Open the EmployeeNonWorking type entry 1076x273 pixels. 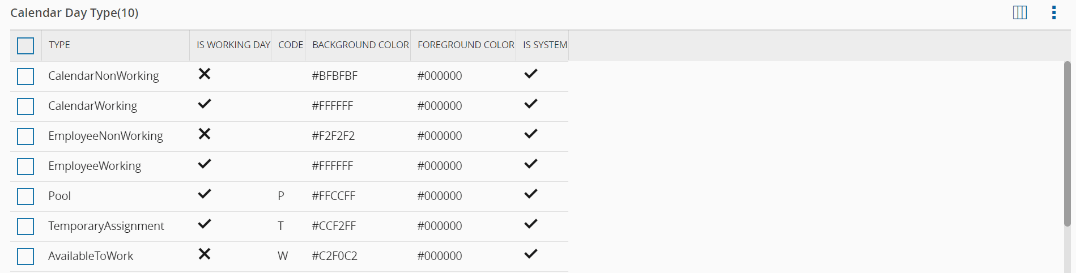(105, 136)
